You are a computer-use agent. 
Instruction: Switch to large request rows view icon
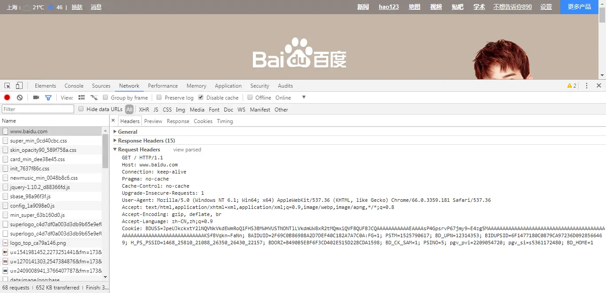[82, 98]
